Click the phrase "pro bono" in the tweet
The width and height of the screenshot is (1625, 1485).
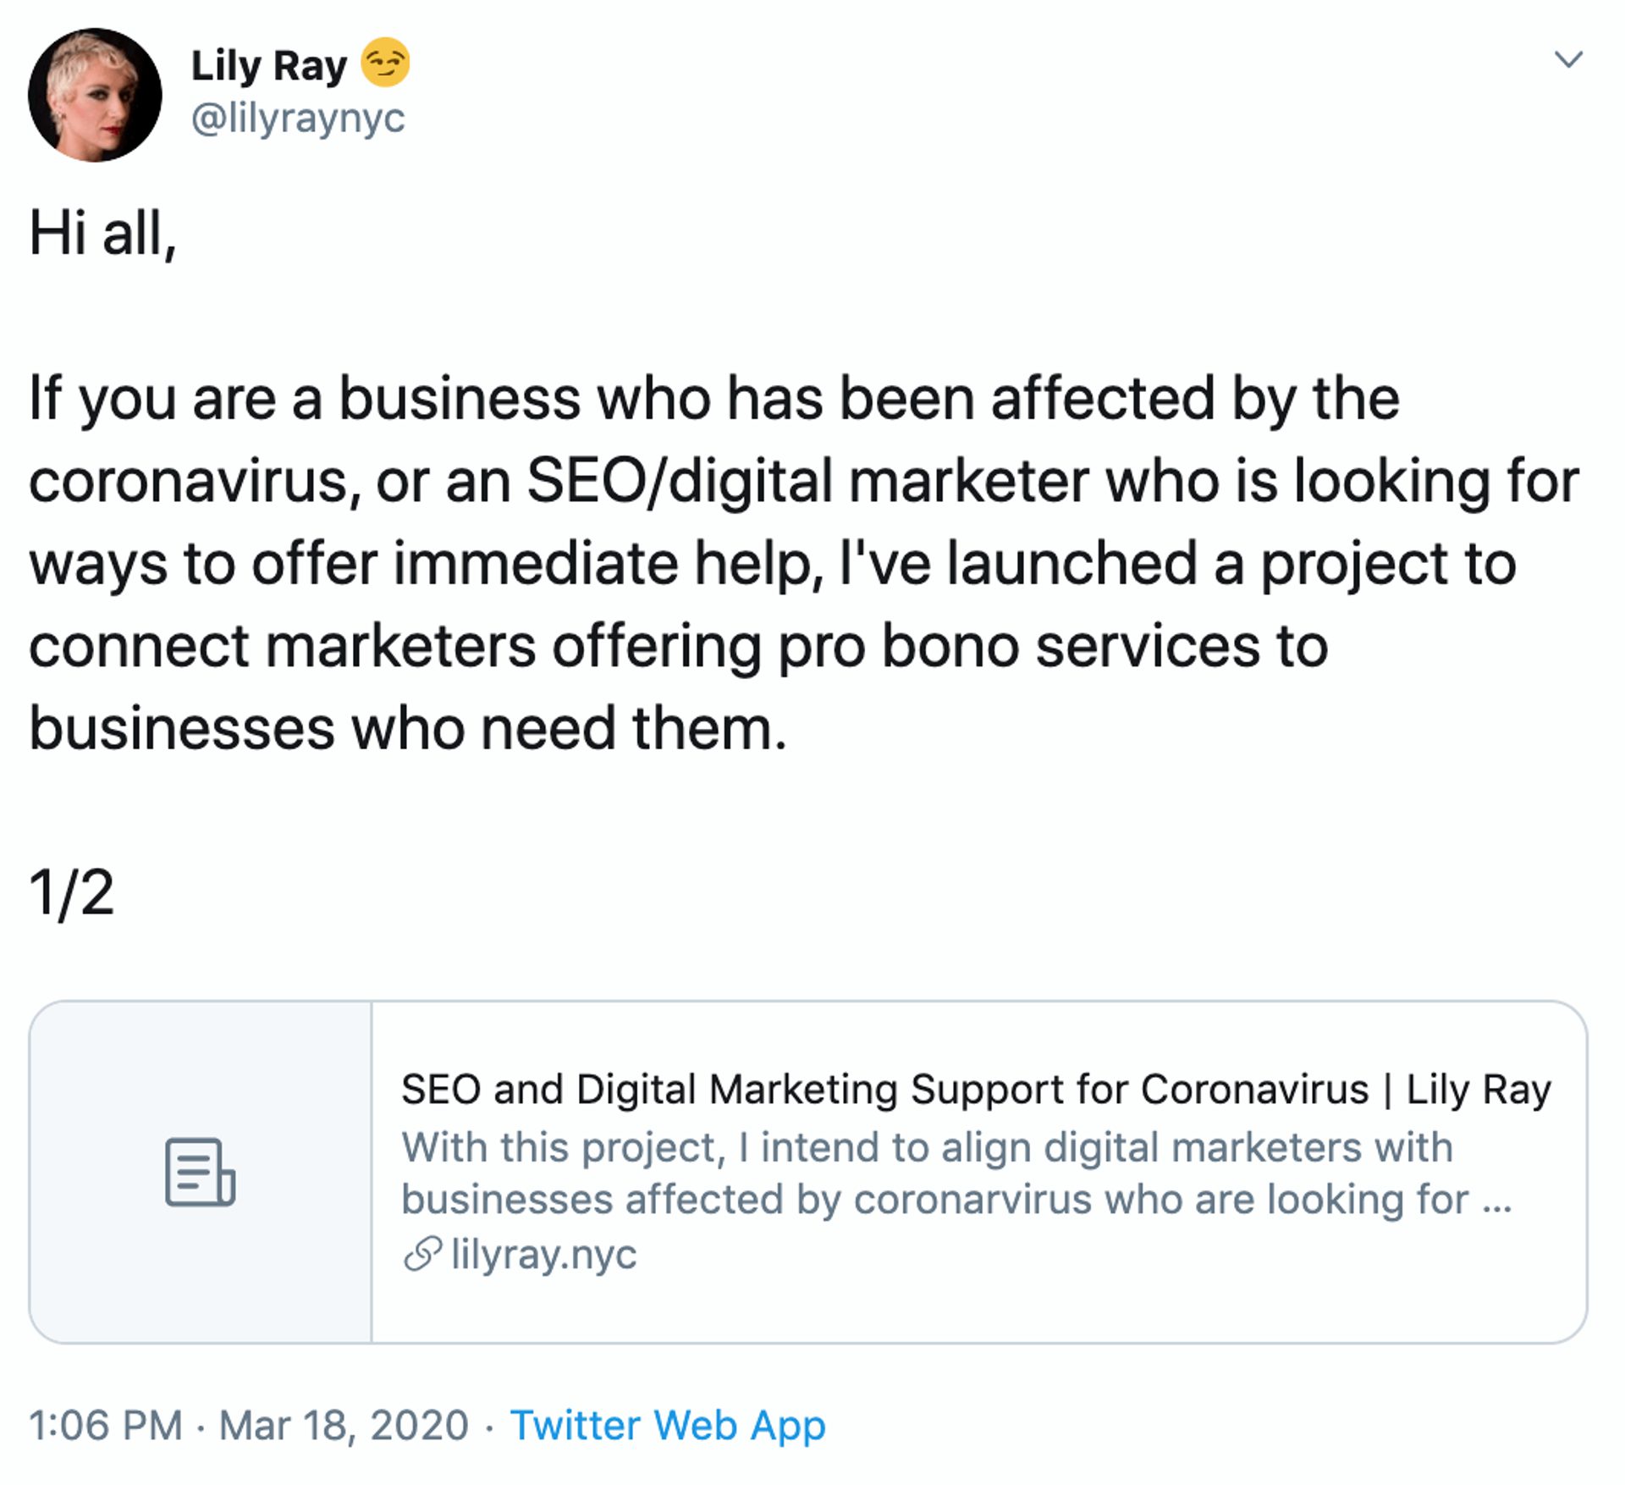pos(898,647)
